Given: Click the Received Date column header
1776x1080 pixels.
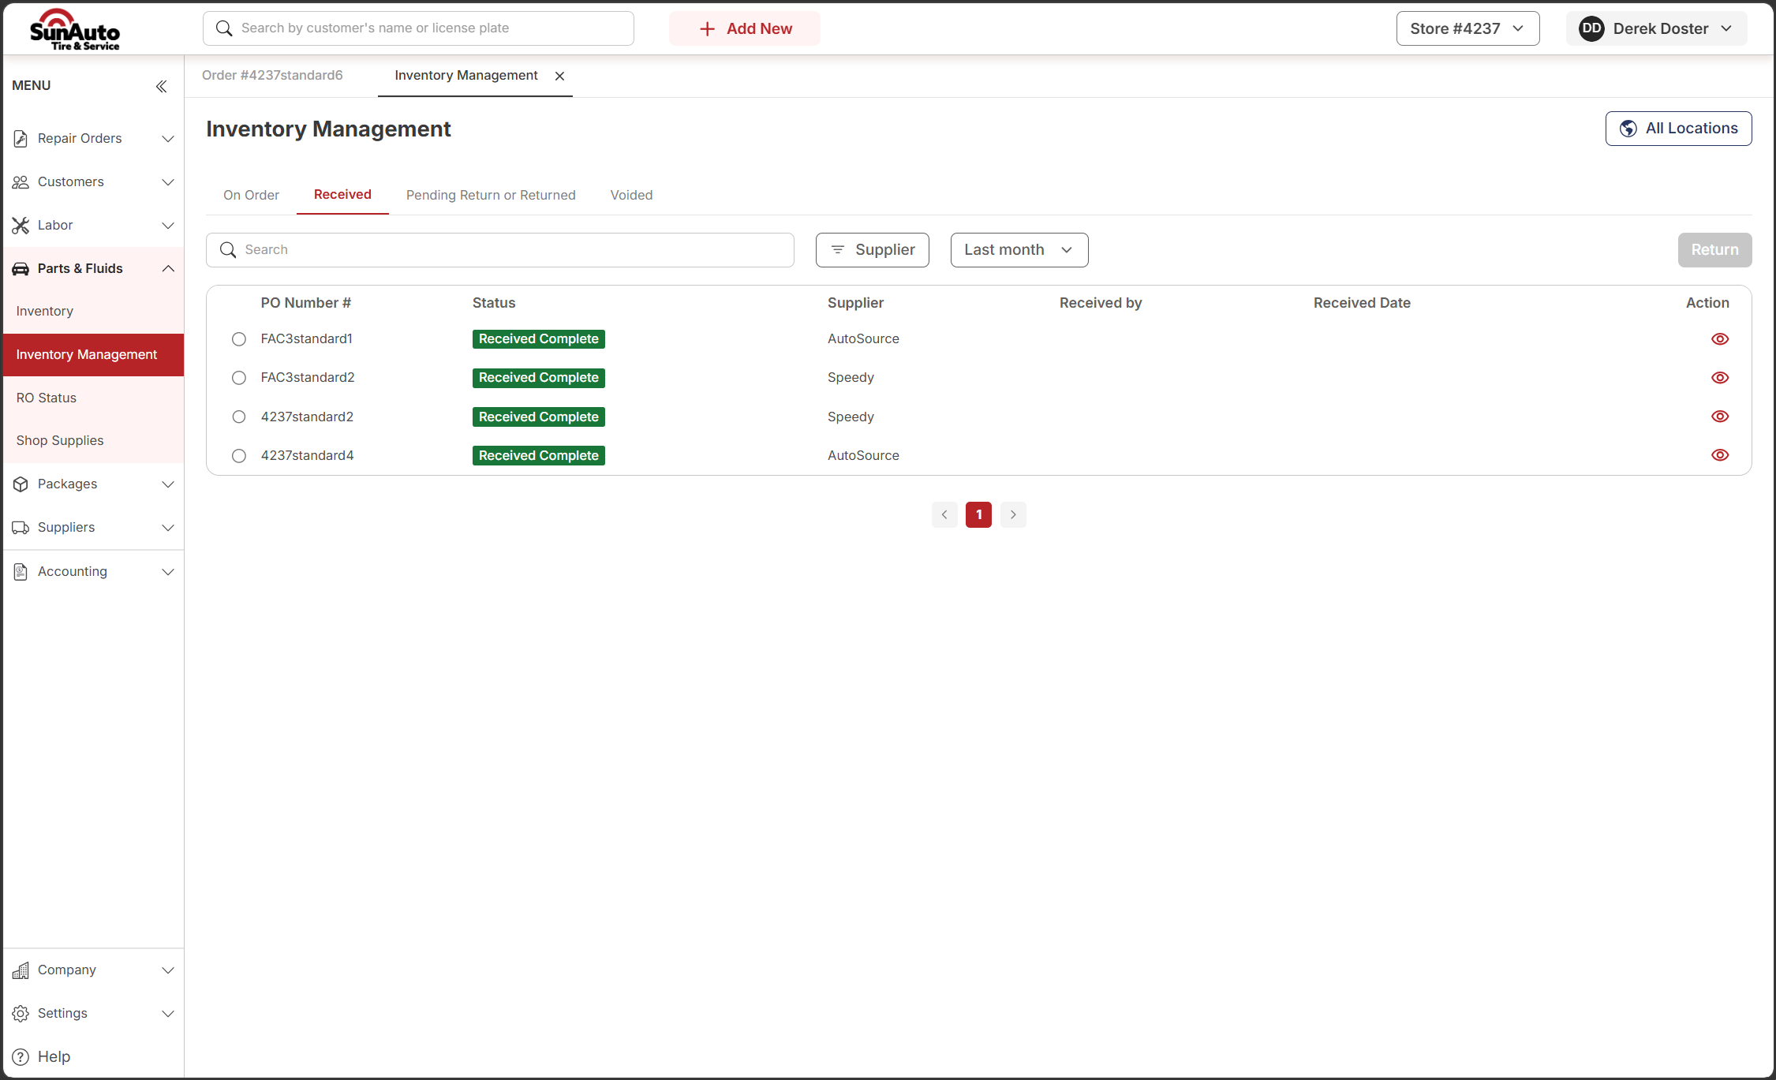Looking at the screenshot, I should click(x=1362, y=304).
